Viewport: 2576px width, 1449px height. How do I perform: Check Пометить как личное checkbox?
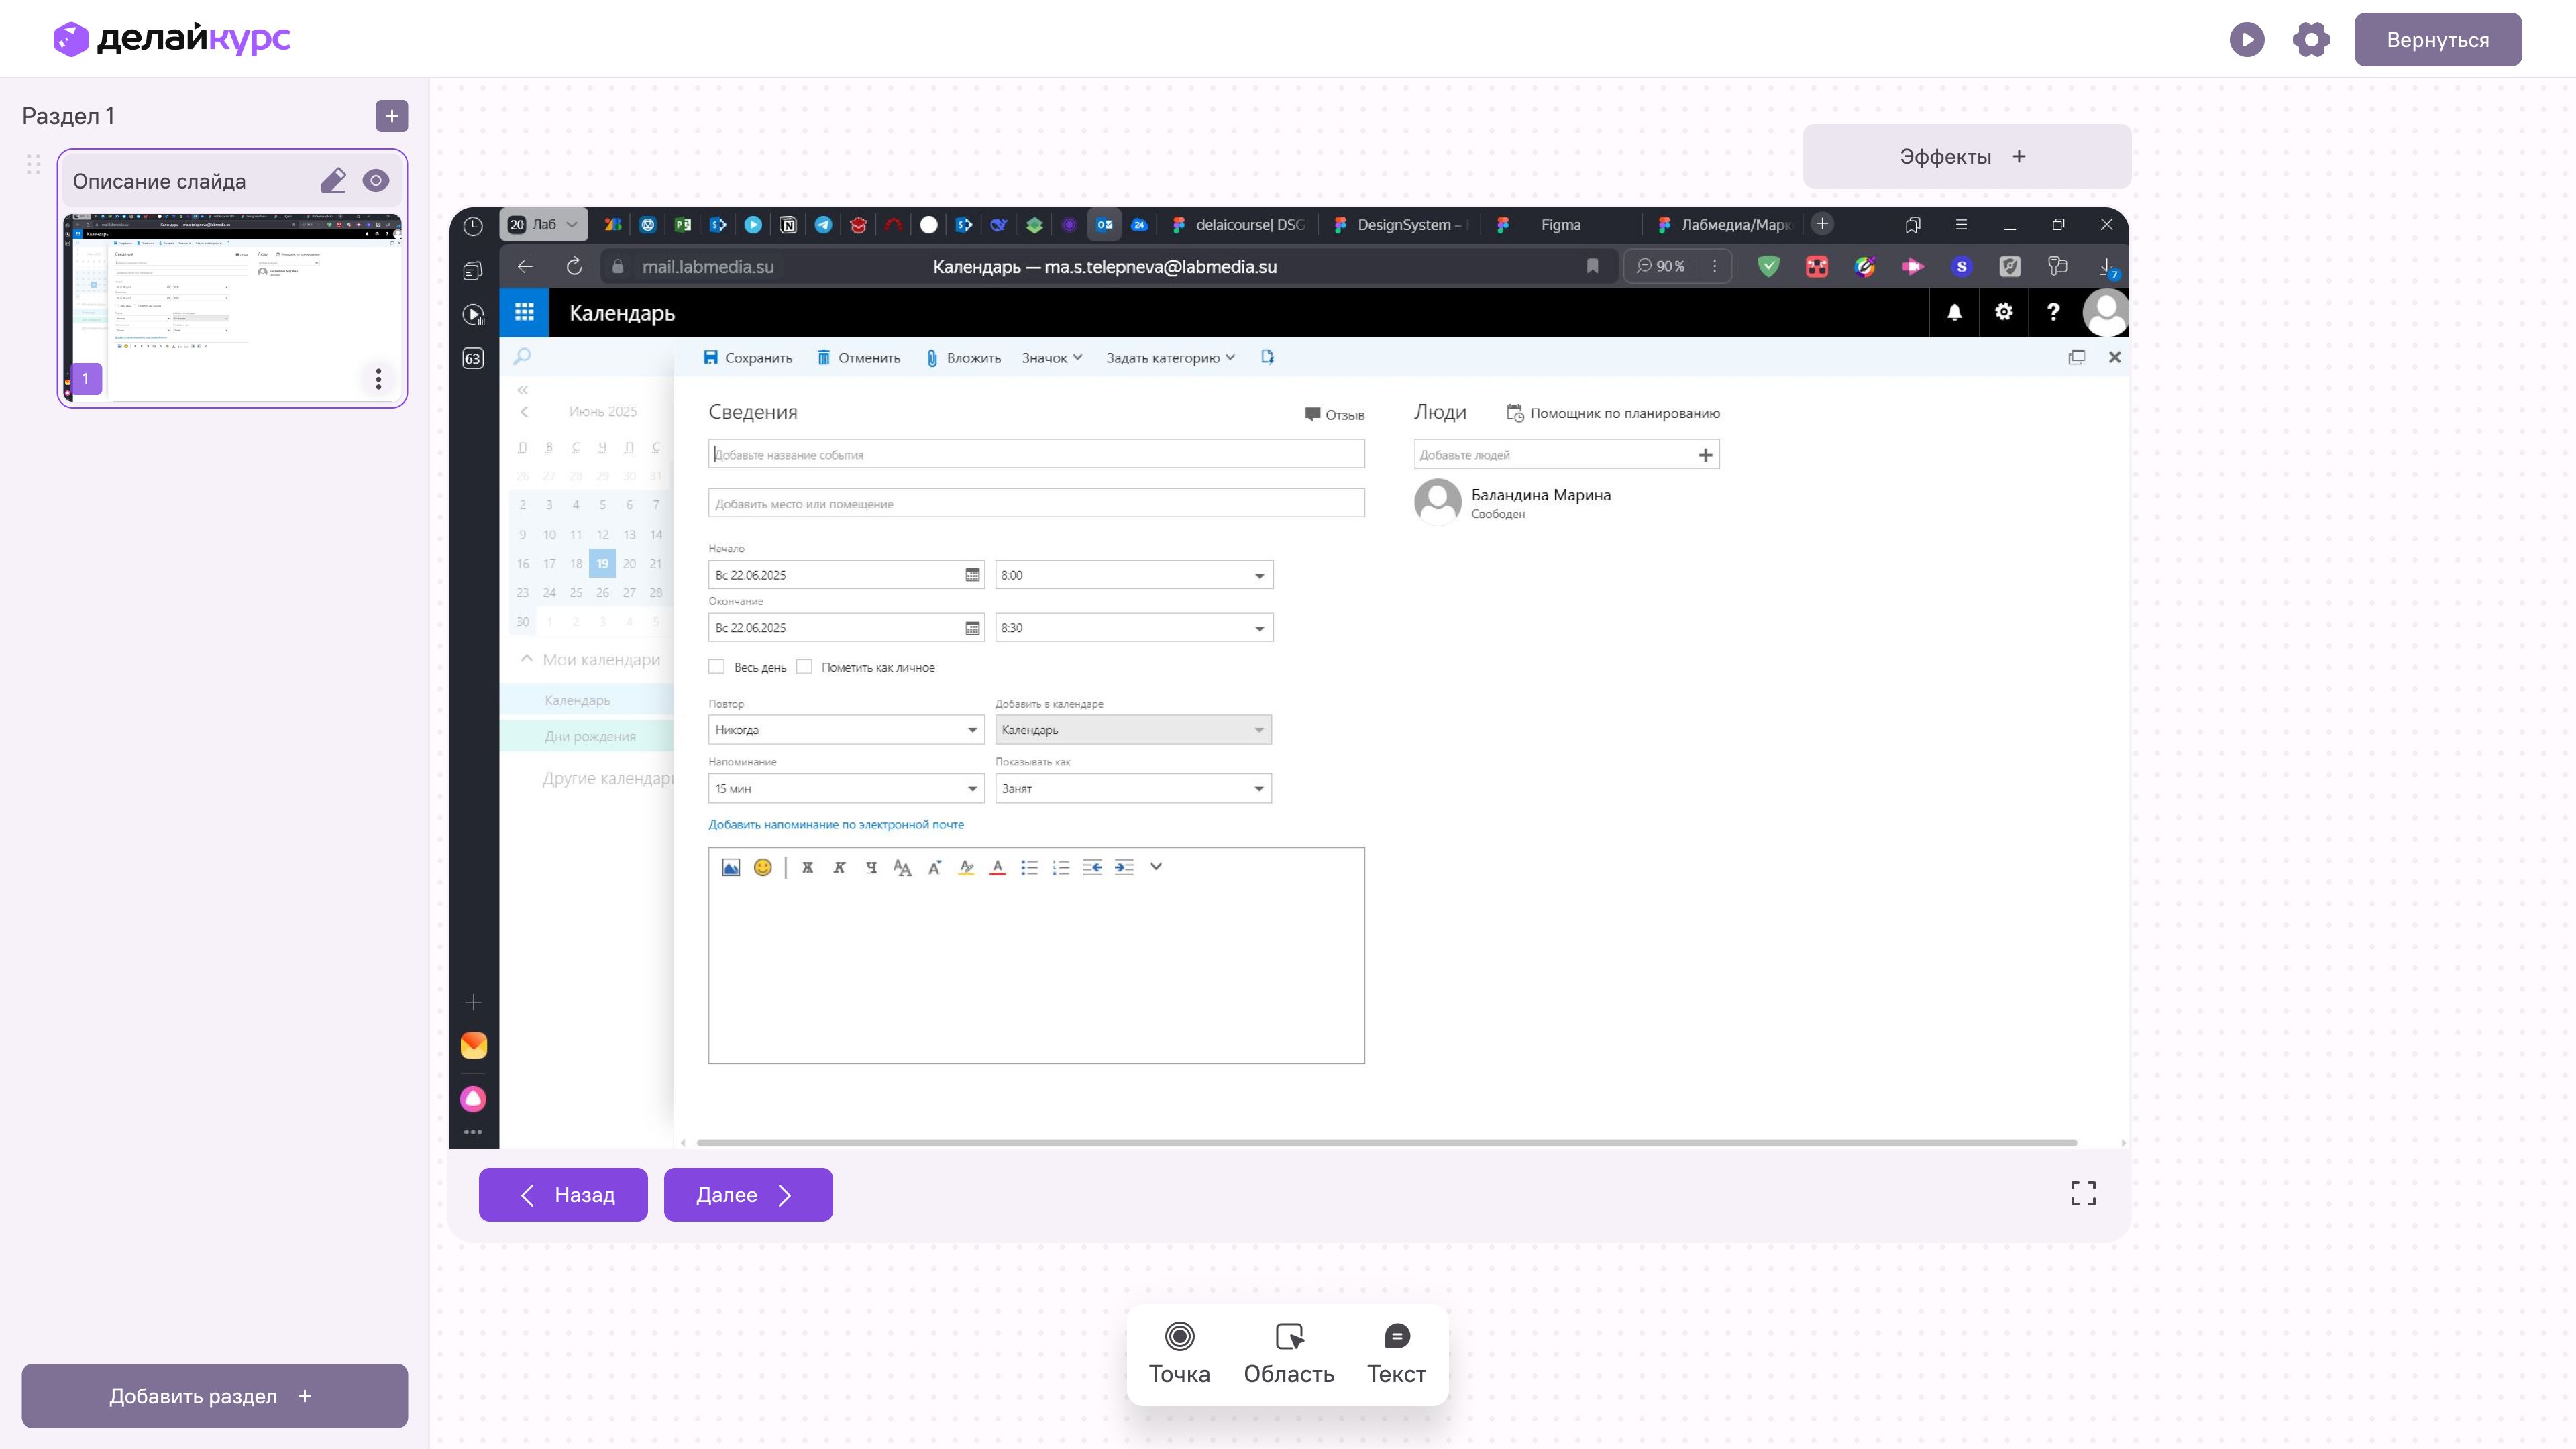coord(804,667)
